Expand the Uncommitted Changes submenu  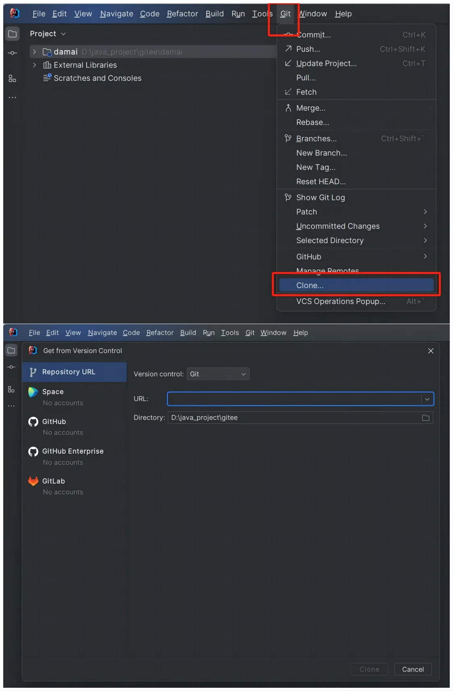click(425, 226)
